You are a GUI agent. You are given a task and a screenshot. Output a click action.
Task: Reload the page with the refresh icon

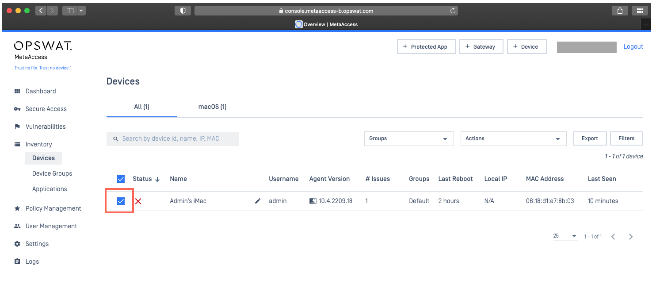tap(453, 11)
